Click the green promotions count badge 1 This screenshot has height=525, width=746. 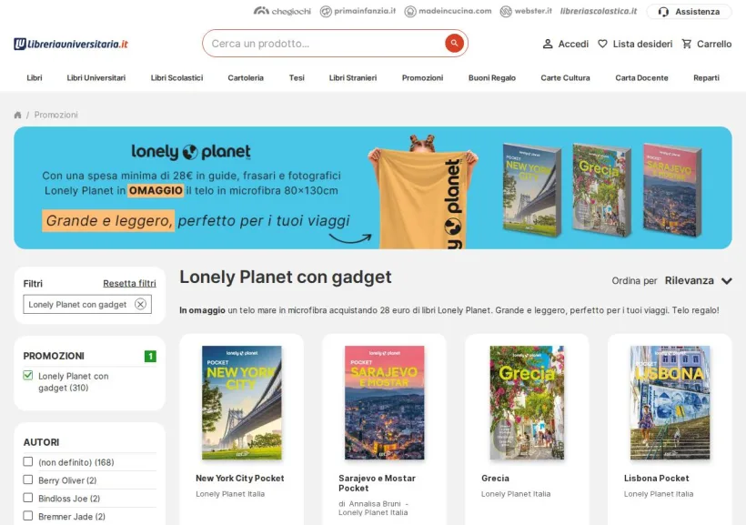[x=150, y=356]
